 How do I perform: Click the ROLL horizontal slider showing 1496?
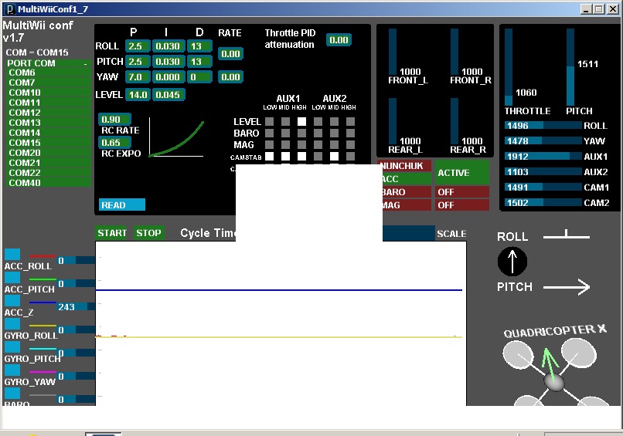click(x=543, y=125)
